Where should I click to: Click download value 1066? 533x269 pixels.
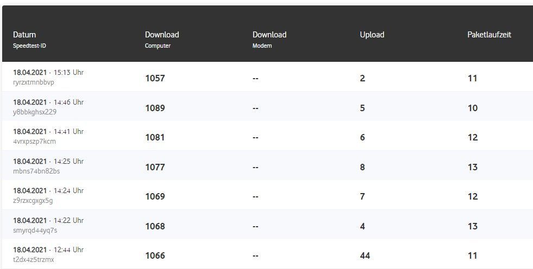155,255
